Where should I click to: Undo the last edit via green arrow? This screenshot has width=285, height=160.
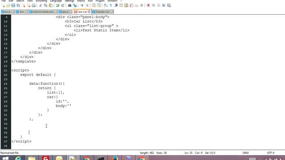pyautogui.click(x=57, y=5)
